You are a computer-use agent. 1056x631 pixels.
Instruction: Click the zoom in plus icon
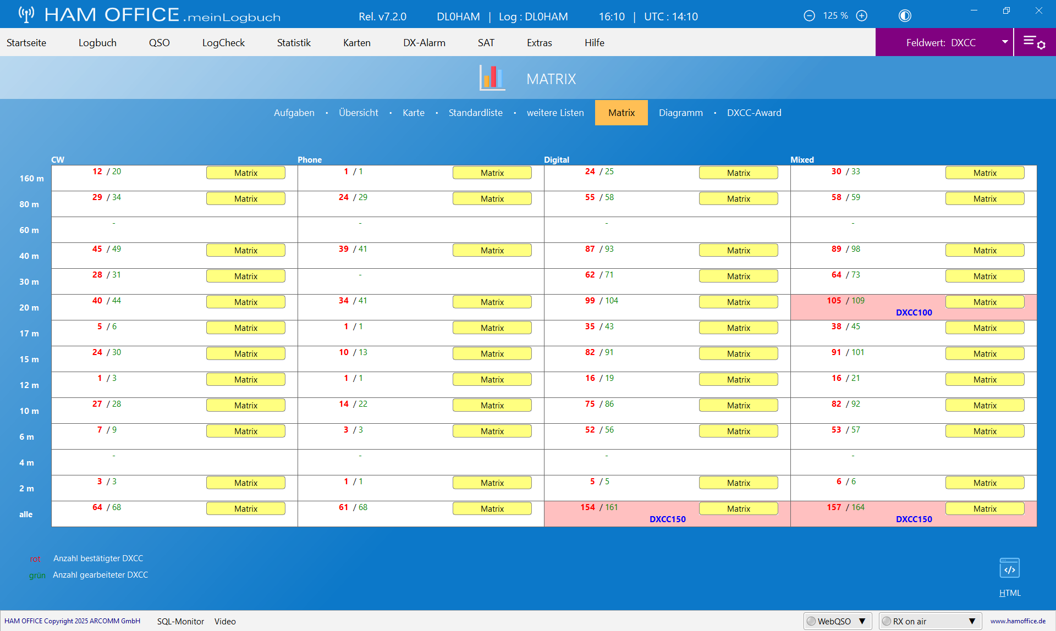point(862,16)
